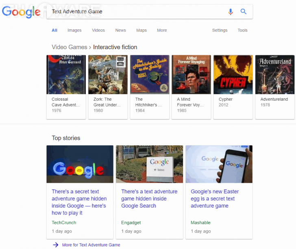
Task: Open the News tab
Action: [120, 30]
